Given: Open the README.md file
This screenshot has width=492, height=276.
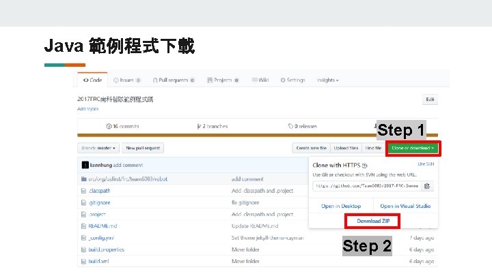Looking at the screenshot, I should pyautogui.click(x=102, y=226).
